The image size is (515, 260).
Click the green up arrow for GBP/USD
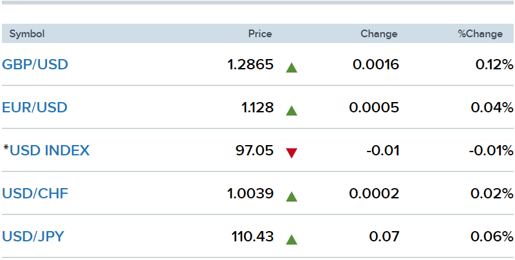292,68
